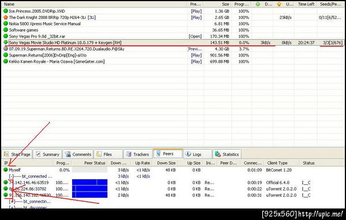The height and width of the screenshot is (220, 346).
Task: Click the Start Page tab icon
Action: click(x=6, y=154)
